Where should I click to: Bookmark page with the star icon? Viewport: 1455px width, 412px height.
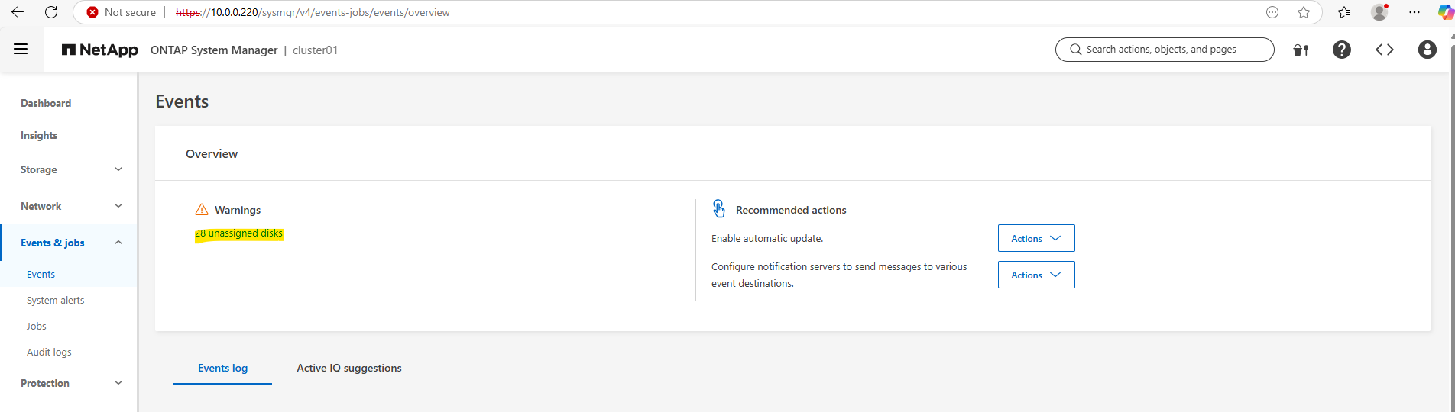[1304, 12]
